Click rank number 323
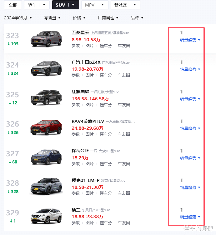 (x=13, y=36)
